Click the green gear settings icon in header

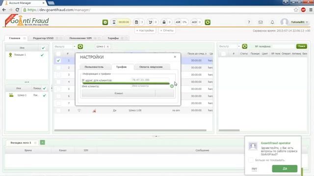105,22
